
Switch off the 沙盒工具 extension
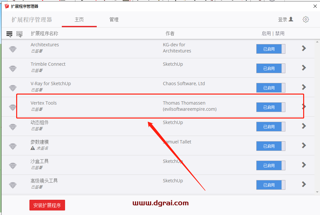click(270, 165)
